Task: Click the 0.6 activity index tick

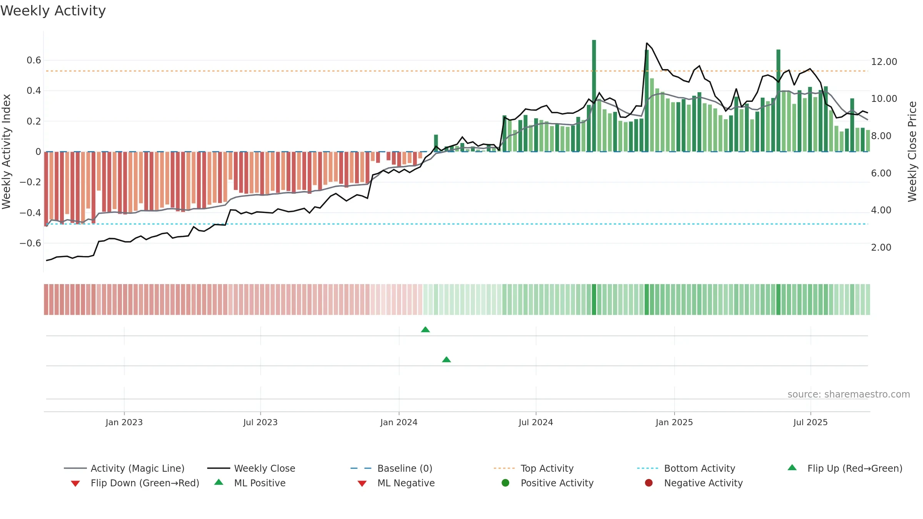Action: click(34, 60)
